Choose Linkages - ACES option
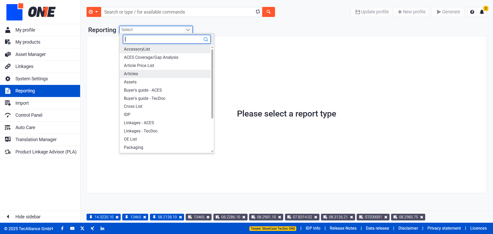Viewport: 493px width, 234px height. pyautogui.click(x=165, y=123)
